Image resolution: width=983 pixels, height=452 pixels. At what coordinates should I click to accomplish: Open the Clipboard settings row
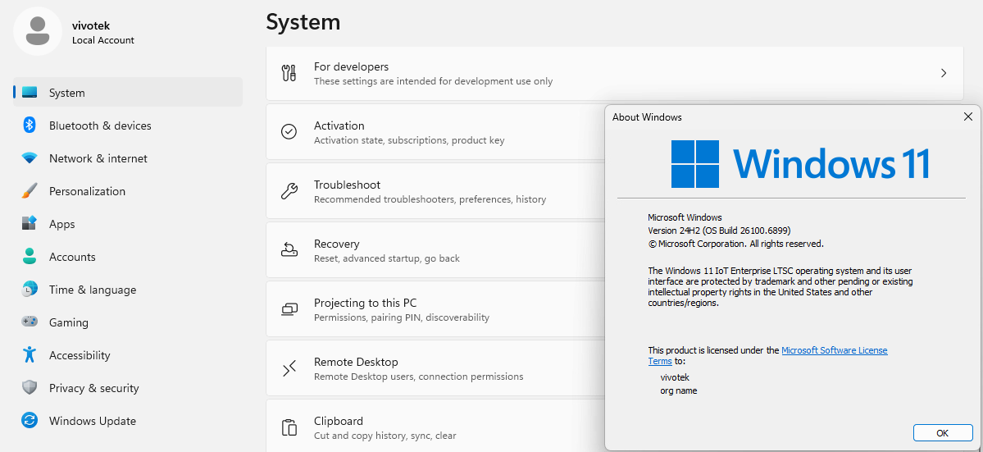pyautogui.click(x=435, y=426)
